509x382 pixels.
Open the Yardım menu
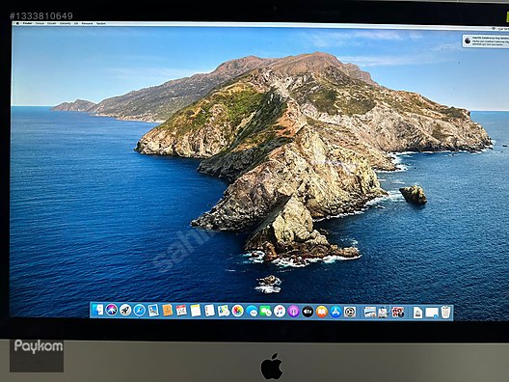[101, 23]
